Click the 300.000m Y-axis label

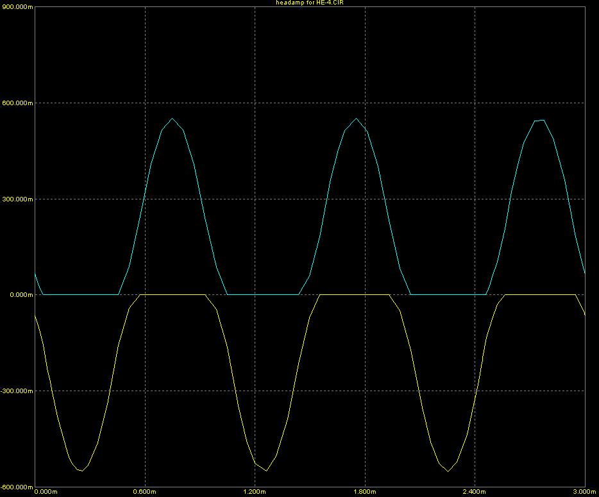17,199
